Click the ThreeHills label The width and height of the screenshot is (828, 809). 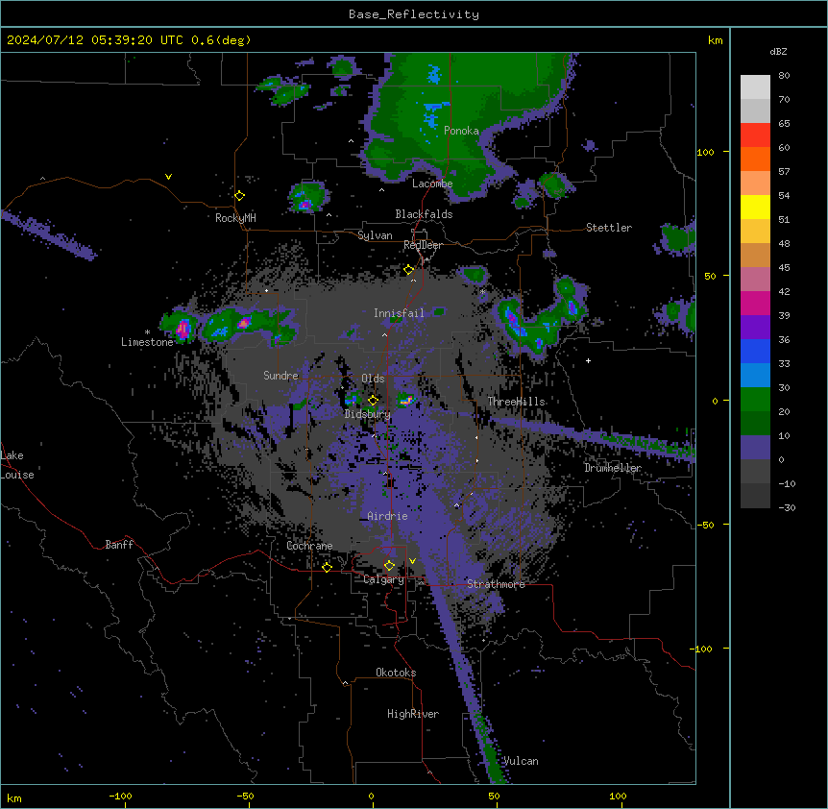516,402
